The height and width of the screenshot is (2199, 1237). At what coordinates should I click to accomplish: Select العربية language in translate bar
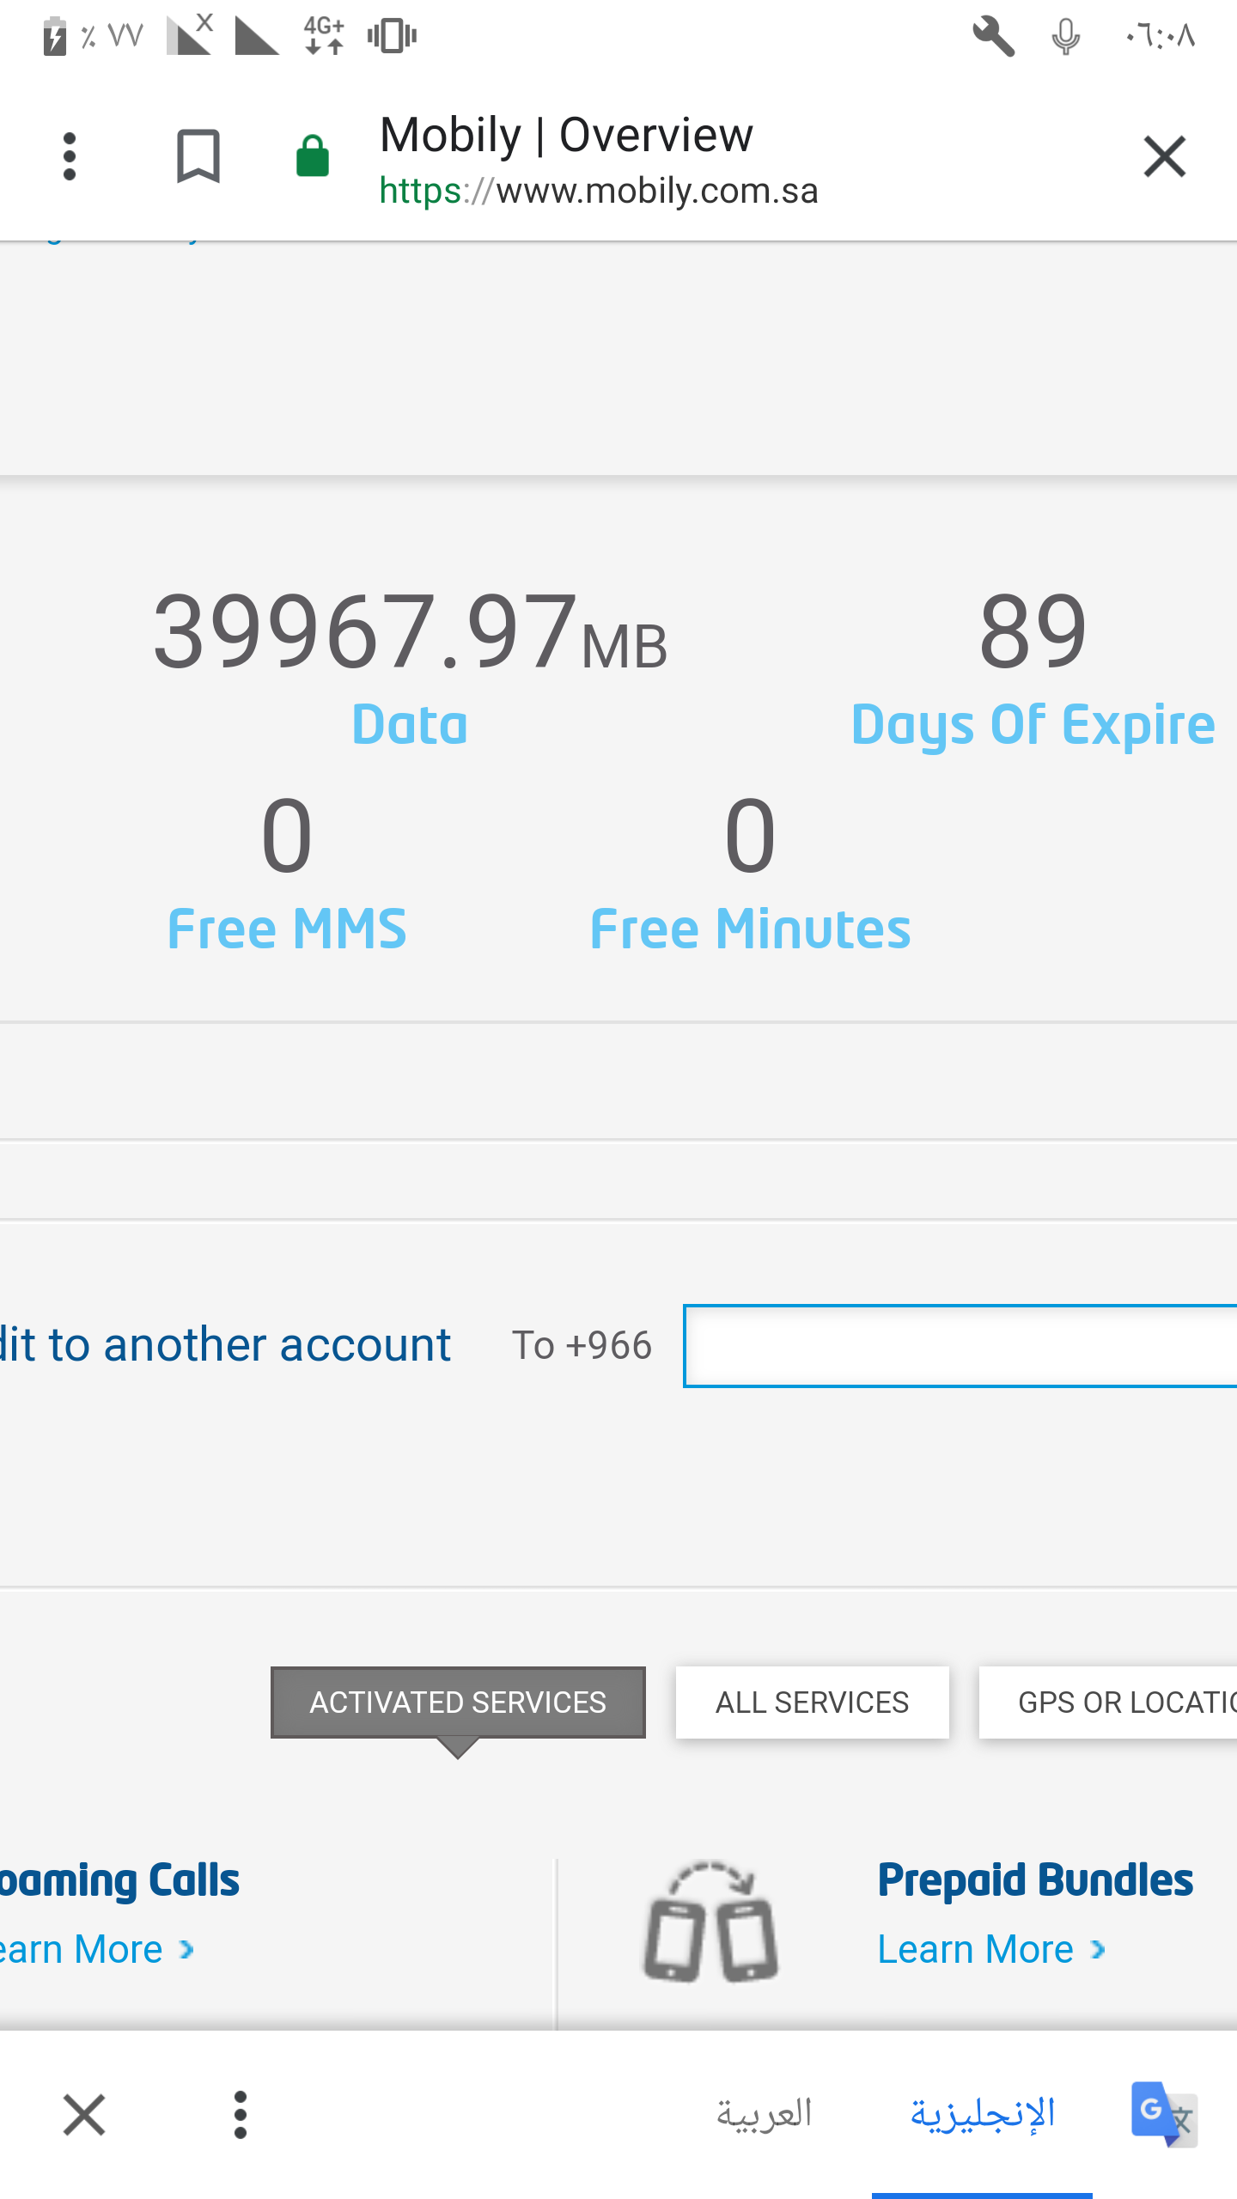click(765, 2115)
